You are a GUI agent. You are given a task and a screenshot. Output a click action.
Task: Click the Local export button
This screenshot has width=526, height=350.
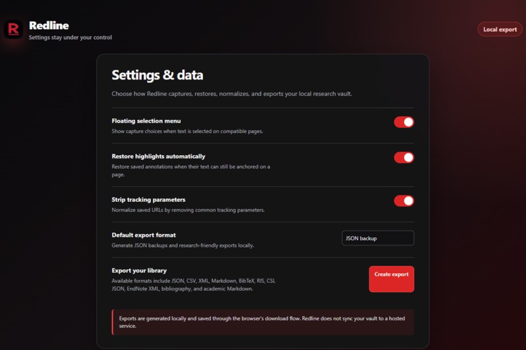500,29
